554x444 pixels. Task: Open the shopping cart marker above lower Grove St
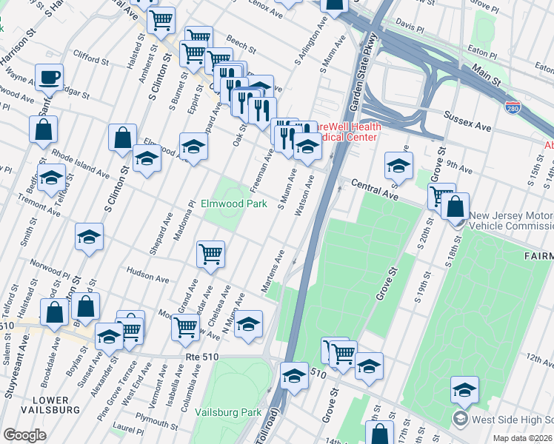click(x=343, y=355)
